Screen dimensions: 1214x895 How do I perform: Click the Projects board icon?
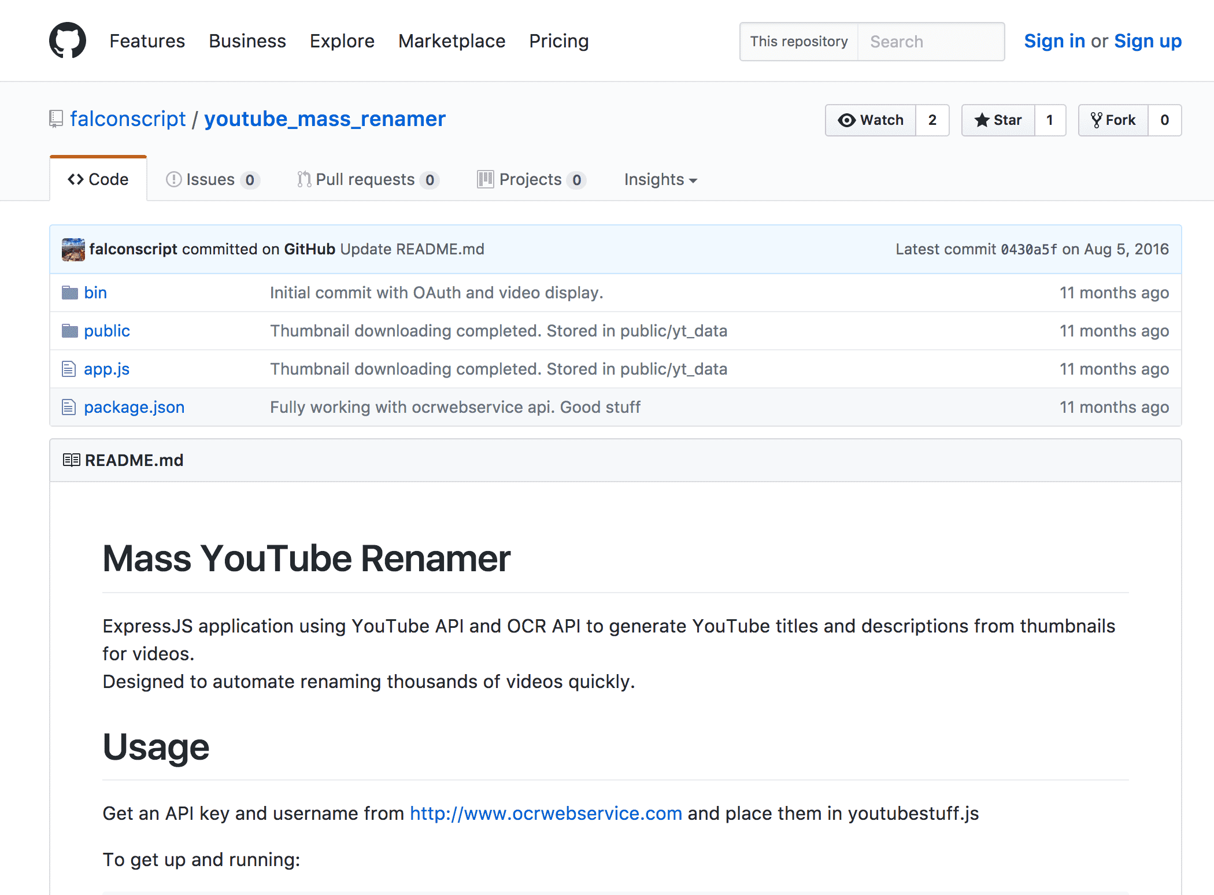click(x=486, y=179)
